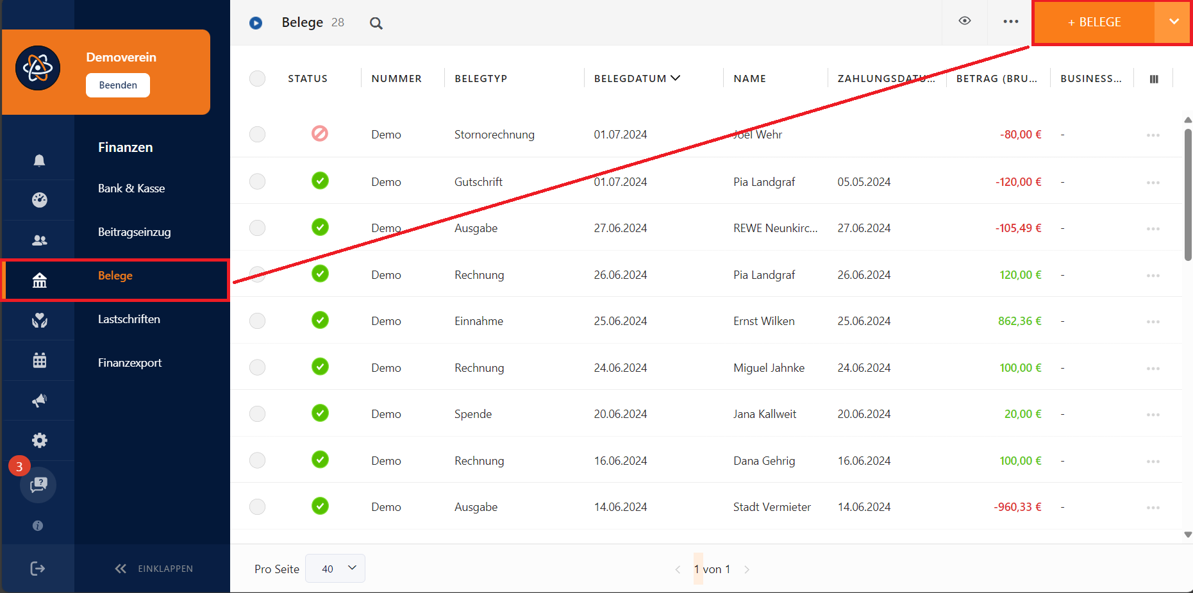Screen dimensions: 1193x593
Task: Open the settings gear icon
Action: click(x=39, y=440)
